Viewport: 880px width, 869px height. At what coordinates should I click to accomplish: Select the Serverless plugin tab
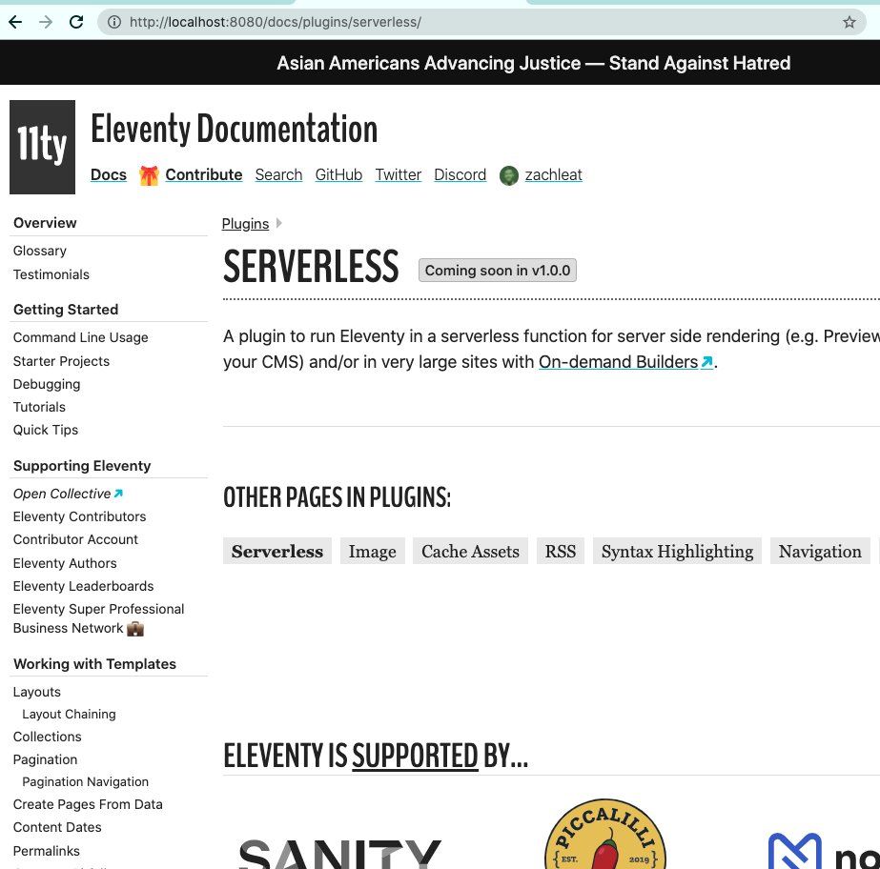coord(277,552)
